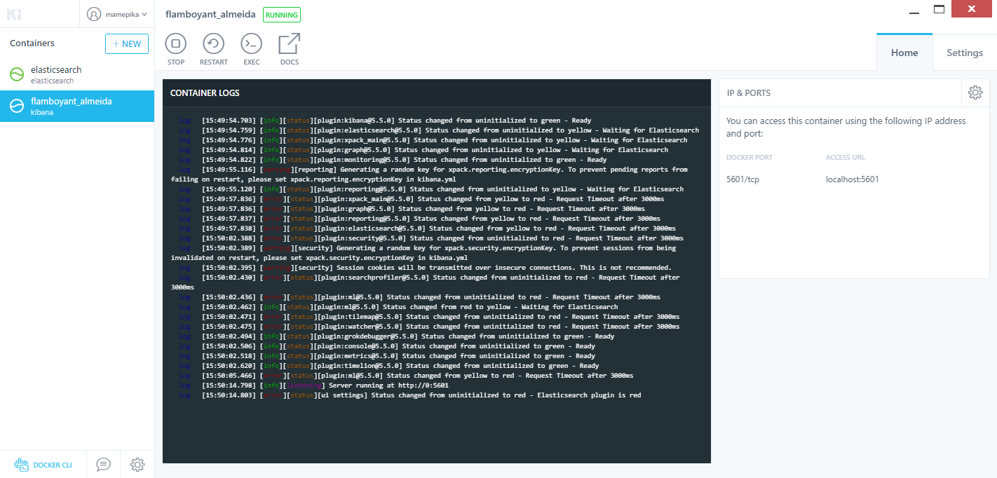This screenshot has width=997, height=478.
Task: Click the flamboyant_almeida status icon
Action: pyautogui.click(x=17, y=107)
